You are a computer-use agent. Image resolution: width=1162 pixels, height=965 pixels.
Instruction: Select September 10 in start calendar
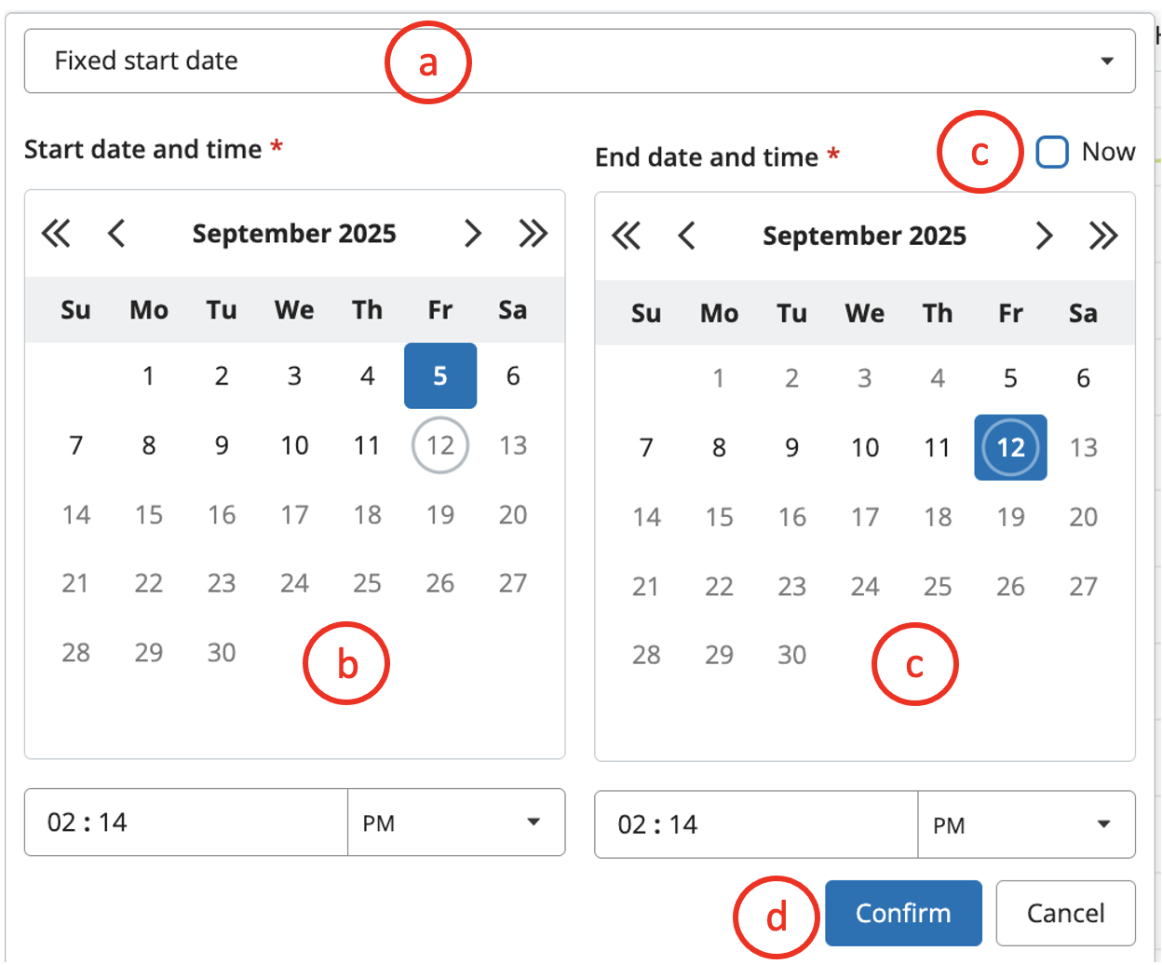pos(294,445)
